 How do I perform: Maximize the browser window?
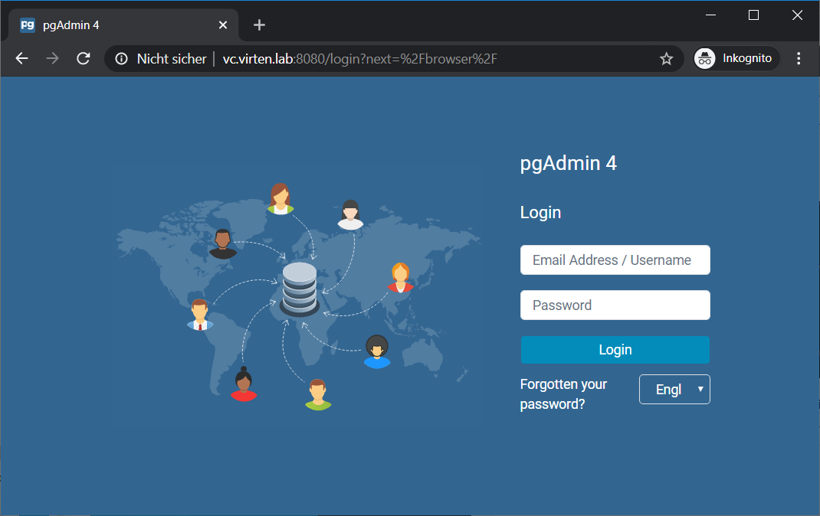coord(753,15)
